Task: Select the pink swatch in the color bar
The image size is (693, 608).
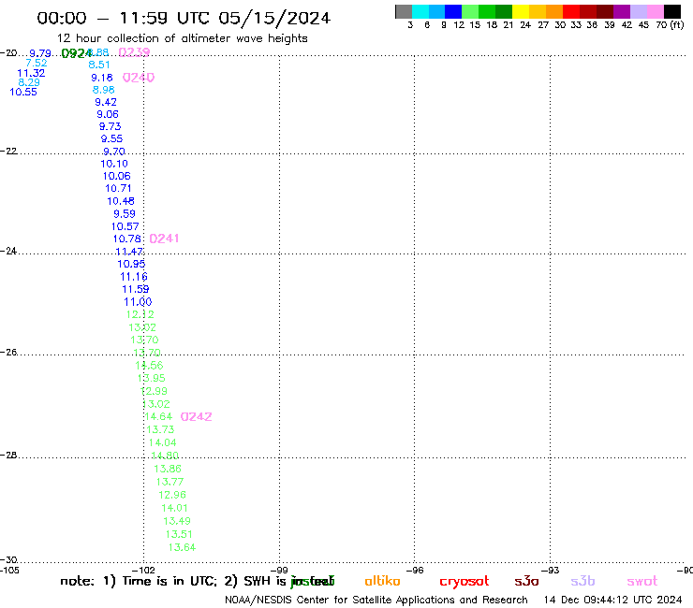Action: tap(656, 11)
